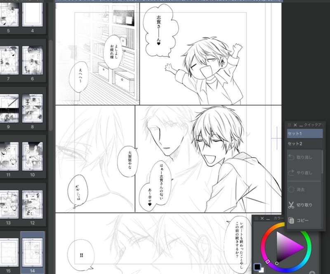Open page 5 thumbnail
The height and width of the screenshot is (274, 330).
pyautogui.click(x=8, y=14)
